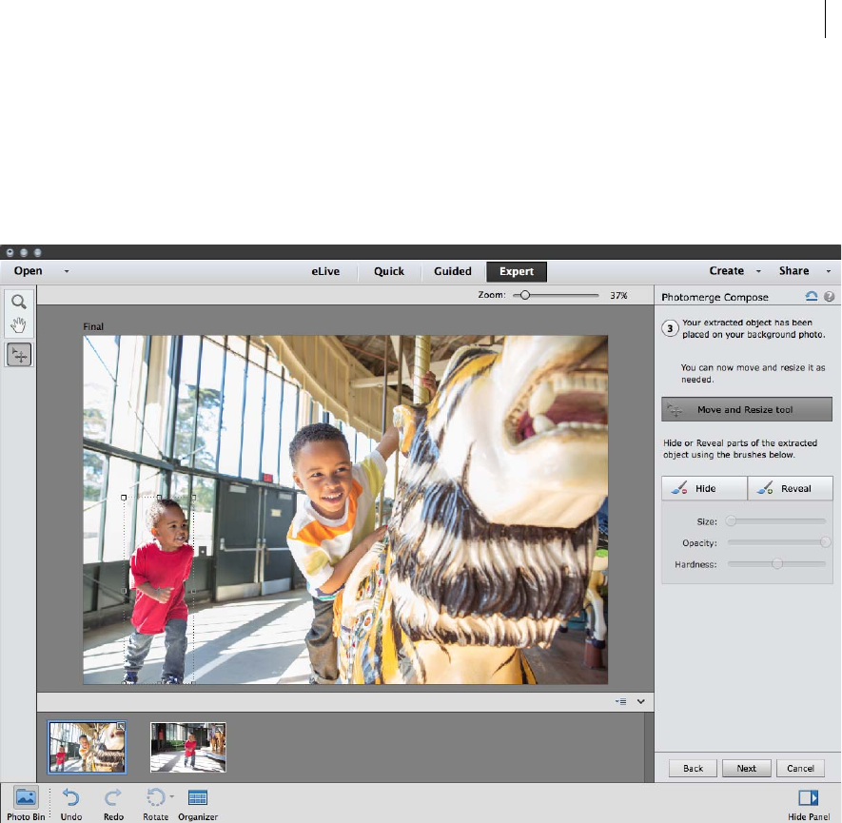Select the Zoom tool magnifier icon
The width and height of the screenshot is (842, 823).
click(18, 302)
